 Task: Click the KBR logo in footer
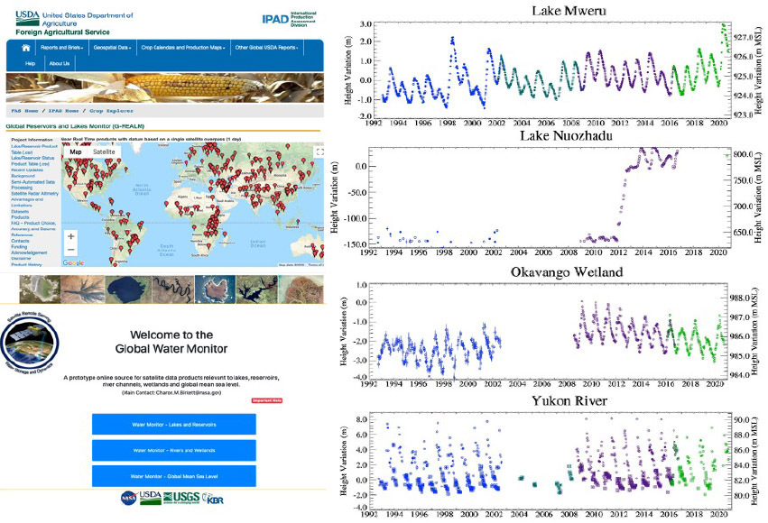(x=213, y=499)
